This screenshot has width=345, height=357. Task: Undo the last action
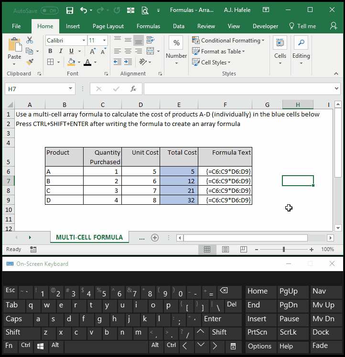point(84,10)
